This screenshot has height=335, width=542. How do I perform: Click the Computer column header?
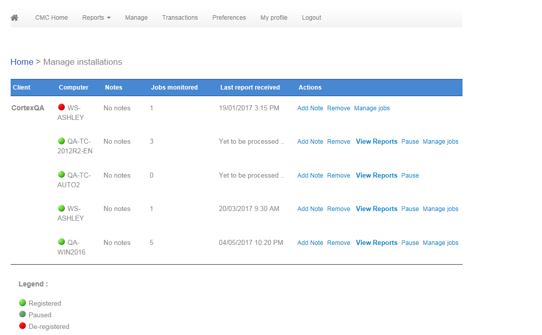[x=73, y=88]
